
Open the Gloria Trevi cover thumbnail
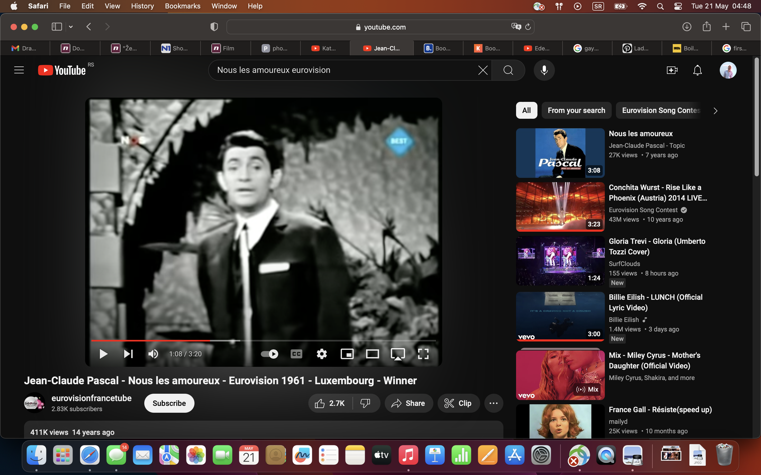click(560, 261)
